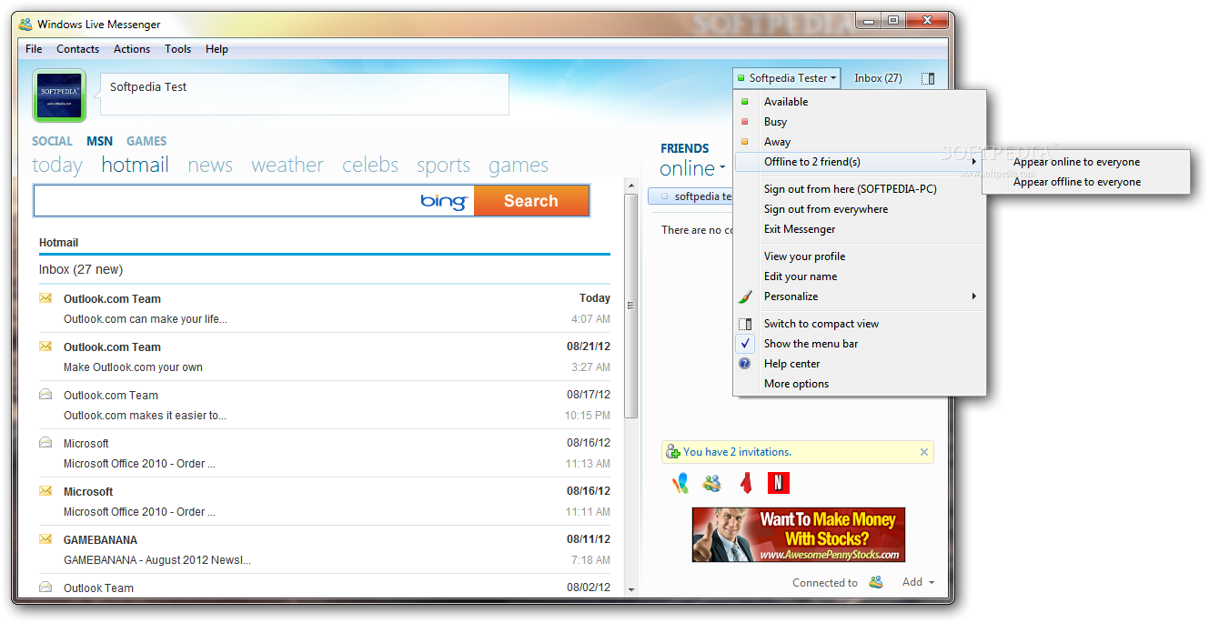Click the compact view icon beside Inbox
The height and width of the screenshot is (623, 1209).
tap(927, 78)
